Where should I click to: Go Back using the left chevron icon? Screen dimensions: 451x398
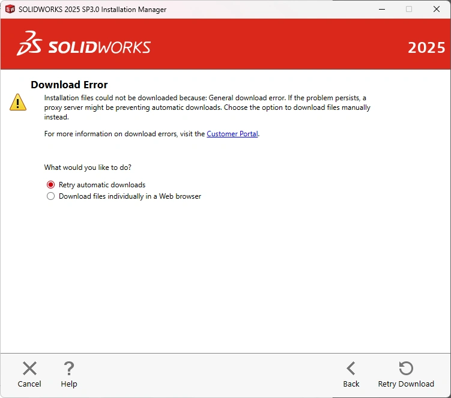coord(351,369)
